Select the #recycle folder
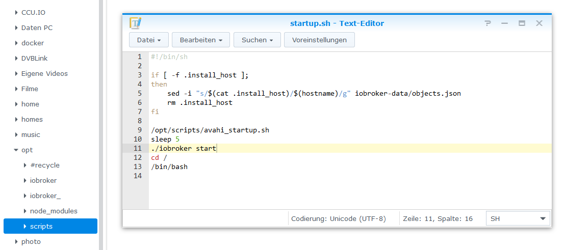The width and height of the screenshot is (564, 250). 45,165
